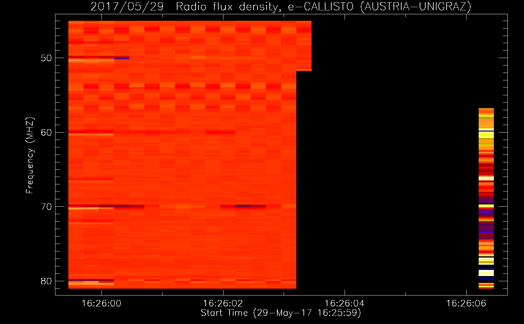
Task: Click the 'Frequency (MHZ)' y-axis label
Action: (30, 156)
